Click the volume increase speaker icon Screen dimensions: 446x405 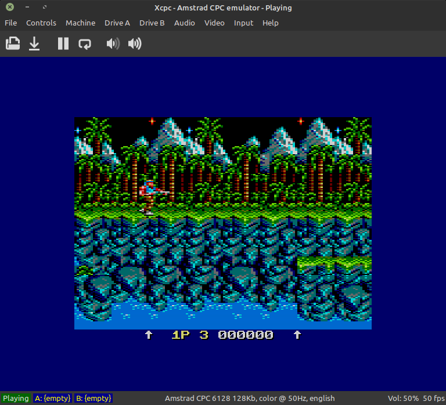pyautogui.click(x=135, y=44)
